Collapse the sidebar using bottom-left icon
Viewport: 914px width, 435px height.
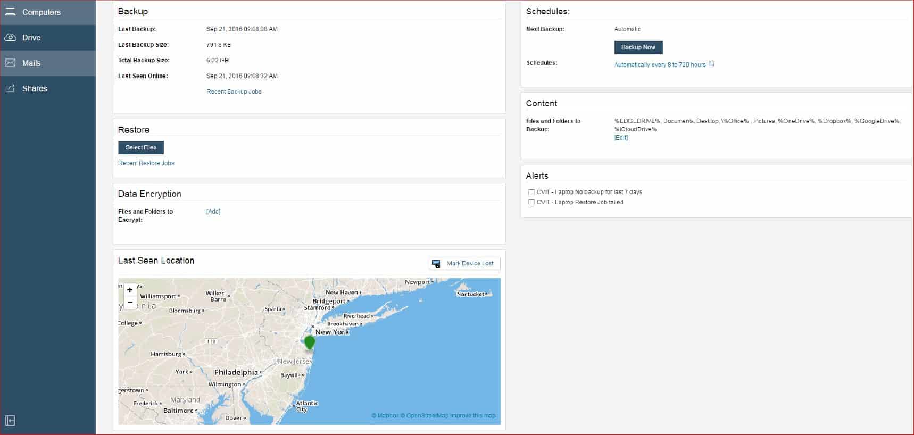pos(10,421)
